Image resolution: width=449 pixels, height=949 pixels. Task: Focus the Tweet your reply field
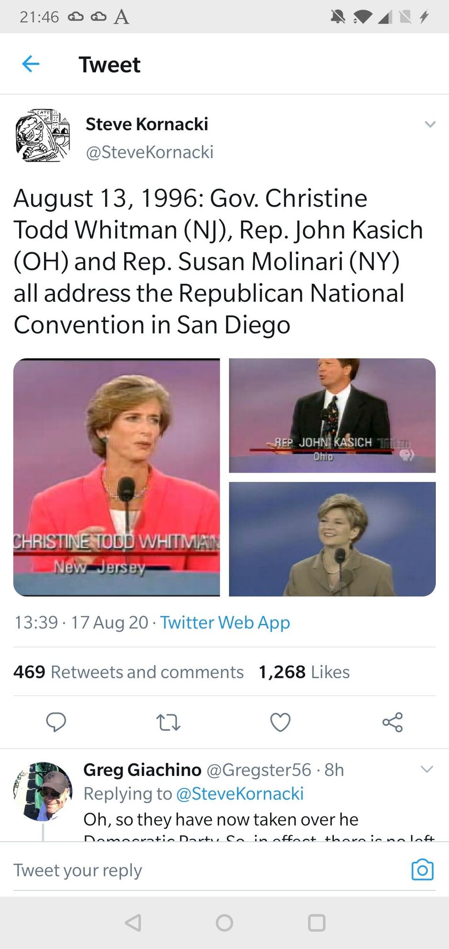click(x=205, y=870)
